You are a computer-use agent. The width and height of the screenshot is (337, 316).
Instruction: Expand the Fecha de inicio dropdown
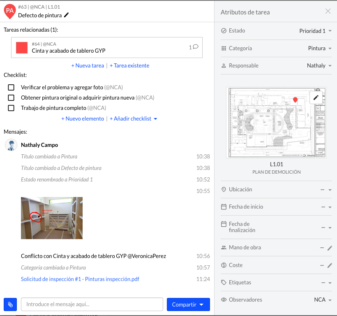pyautogui.click(x=330, y=207)
